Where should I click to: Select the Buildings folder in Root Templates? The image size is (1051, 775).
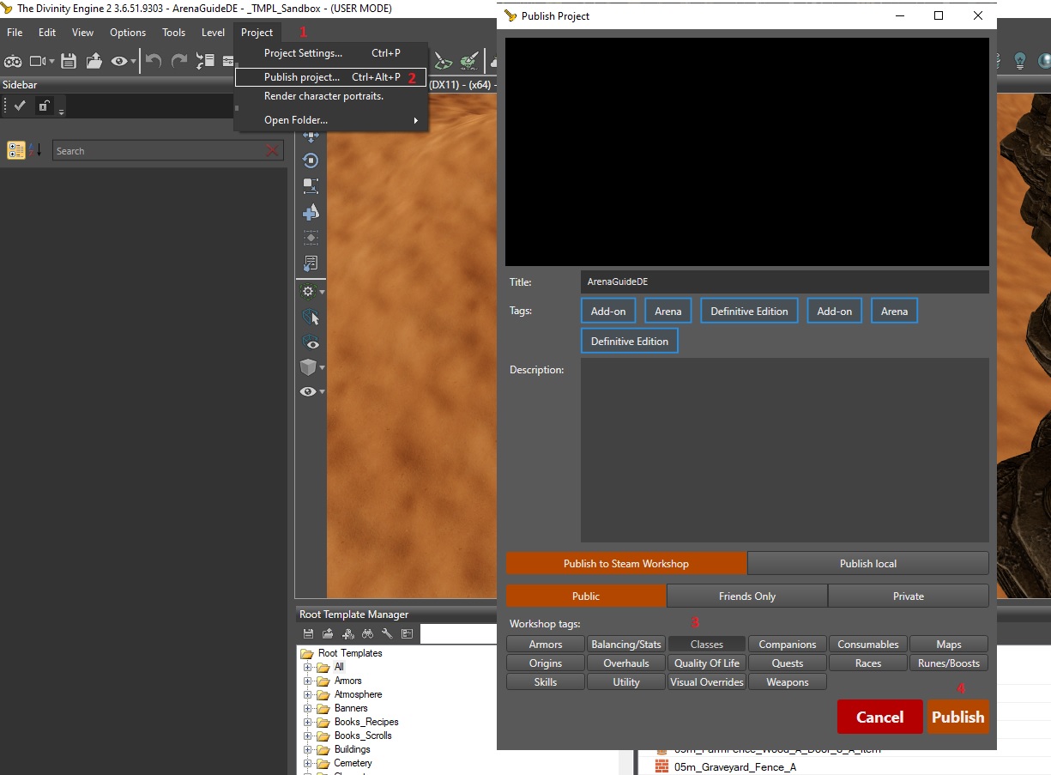click(352, 749)
